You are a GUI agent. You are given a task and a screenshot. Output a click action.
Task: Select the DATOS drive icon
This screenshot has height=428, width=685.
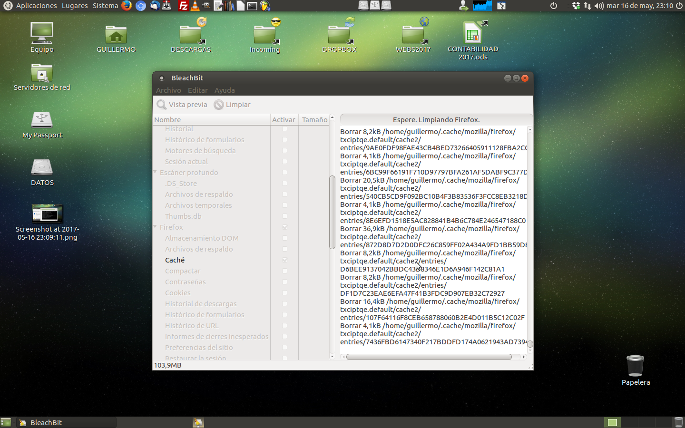click(42, 172)
